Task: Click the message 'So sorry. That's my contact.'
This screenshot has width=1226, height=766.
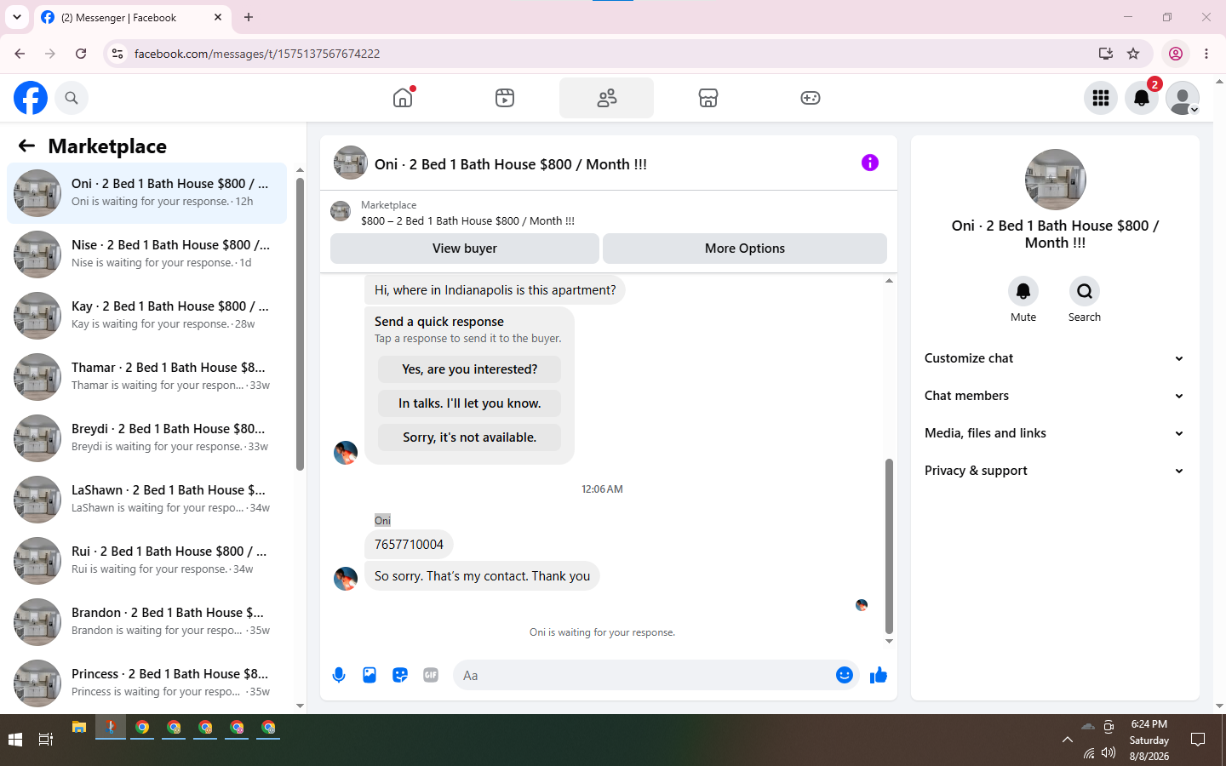Action: pyautogui.click(x=482, y=576)
